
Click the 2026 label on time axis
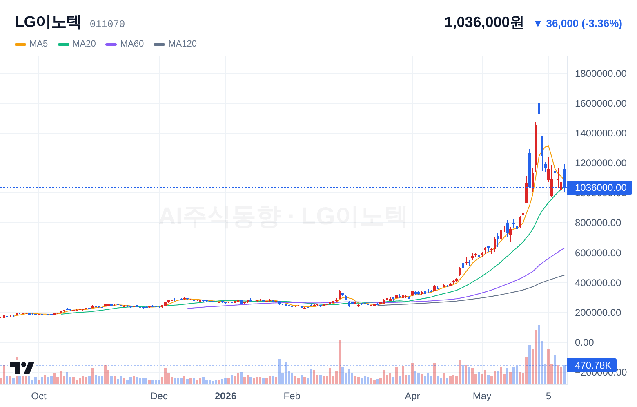pos(225,396)
